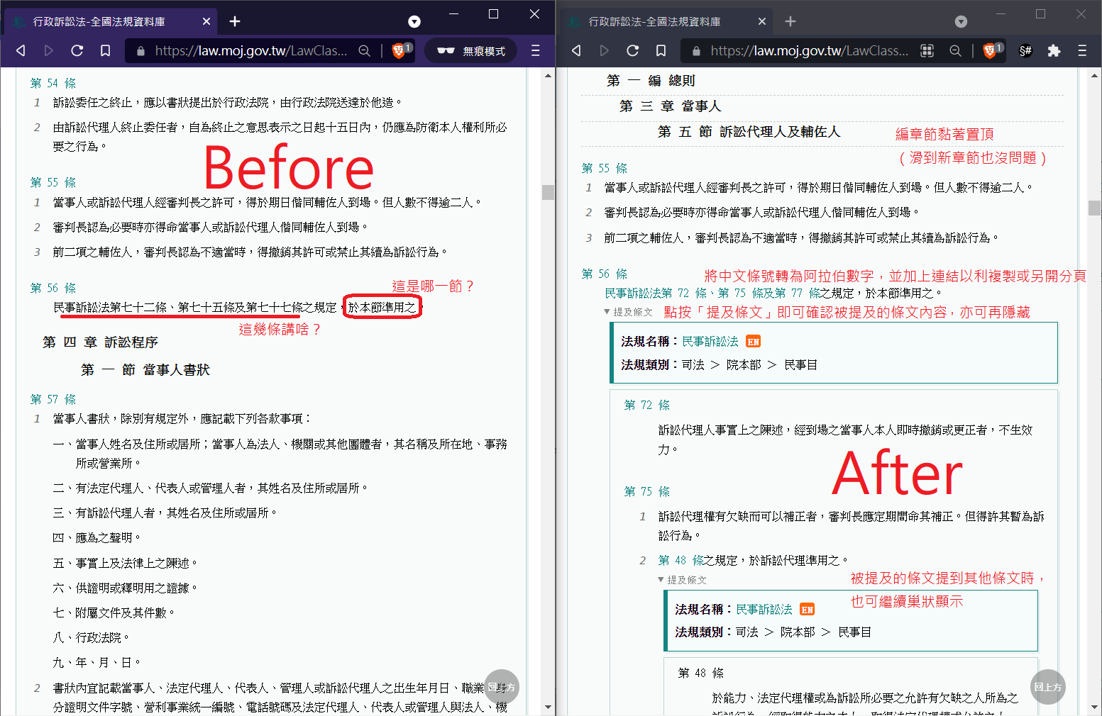
Task: Click the §# extension icon
Action: coord(1025,51)
